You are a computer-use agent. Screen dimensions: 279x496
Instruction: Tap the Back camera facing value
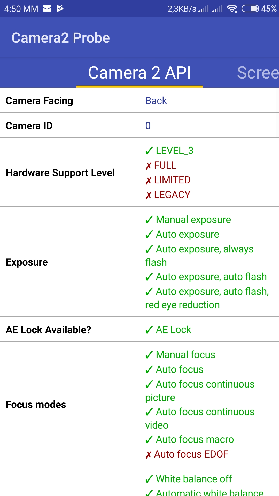coord(156,101)
